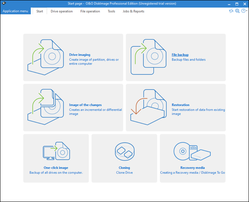The width and height of the screenshot is (249, 202).
Task: Minimize the DiskImage window
Action: 229,4
